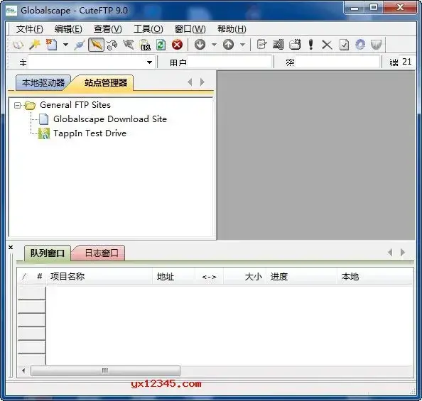Click the queue horizontal scrollbar thumb
422x401 pixels.
click(x=105, y=371)
